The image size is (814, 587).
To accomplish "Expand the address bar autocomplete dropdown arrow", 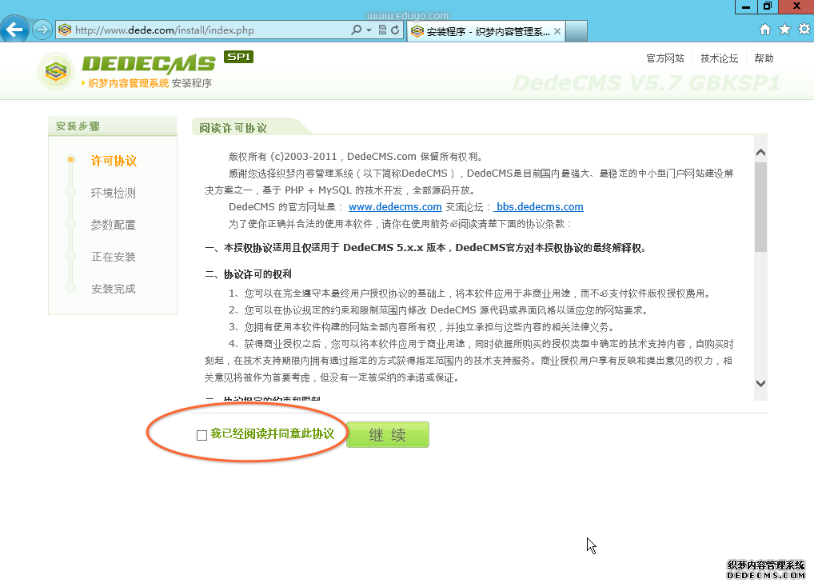I will (369, 30).
